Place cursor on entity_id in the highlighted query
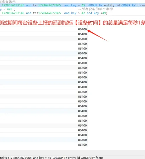This screenshot has width=145, height=159. 112,5
